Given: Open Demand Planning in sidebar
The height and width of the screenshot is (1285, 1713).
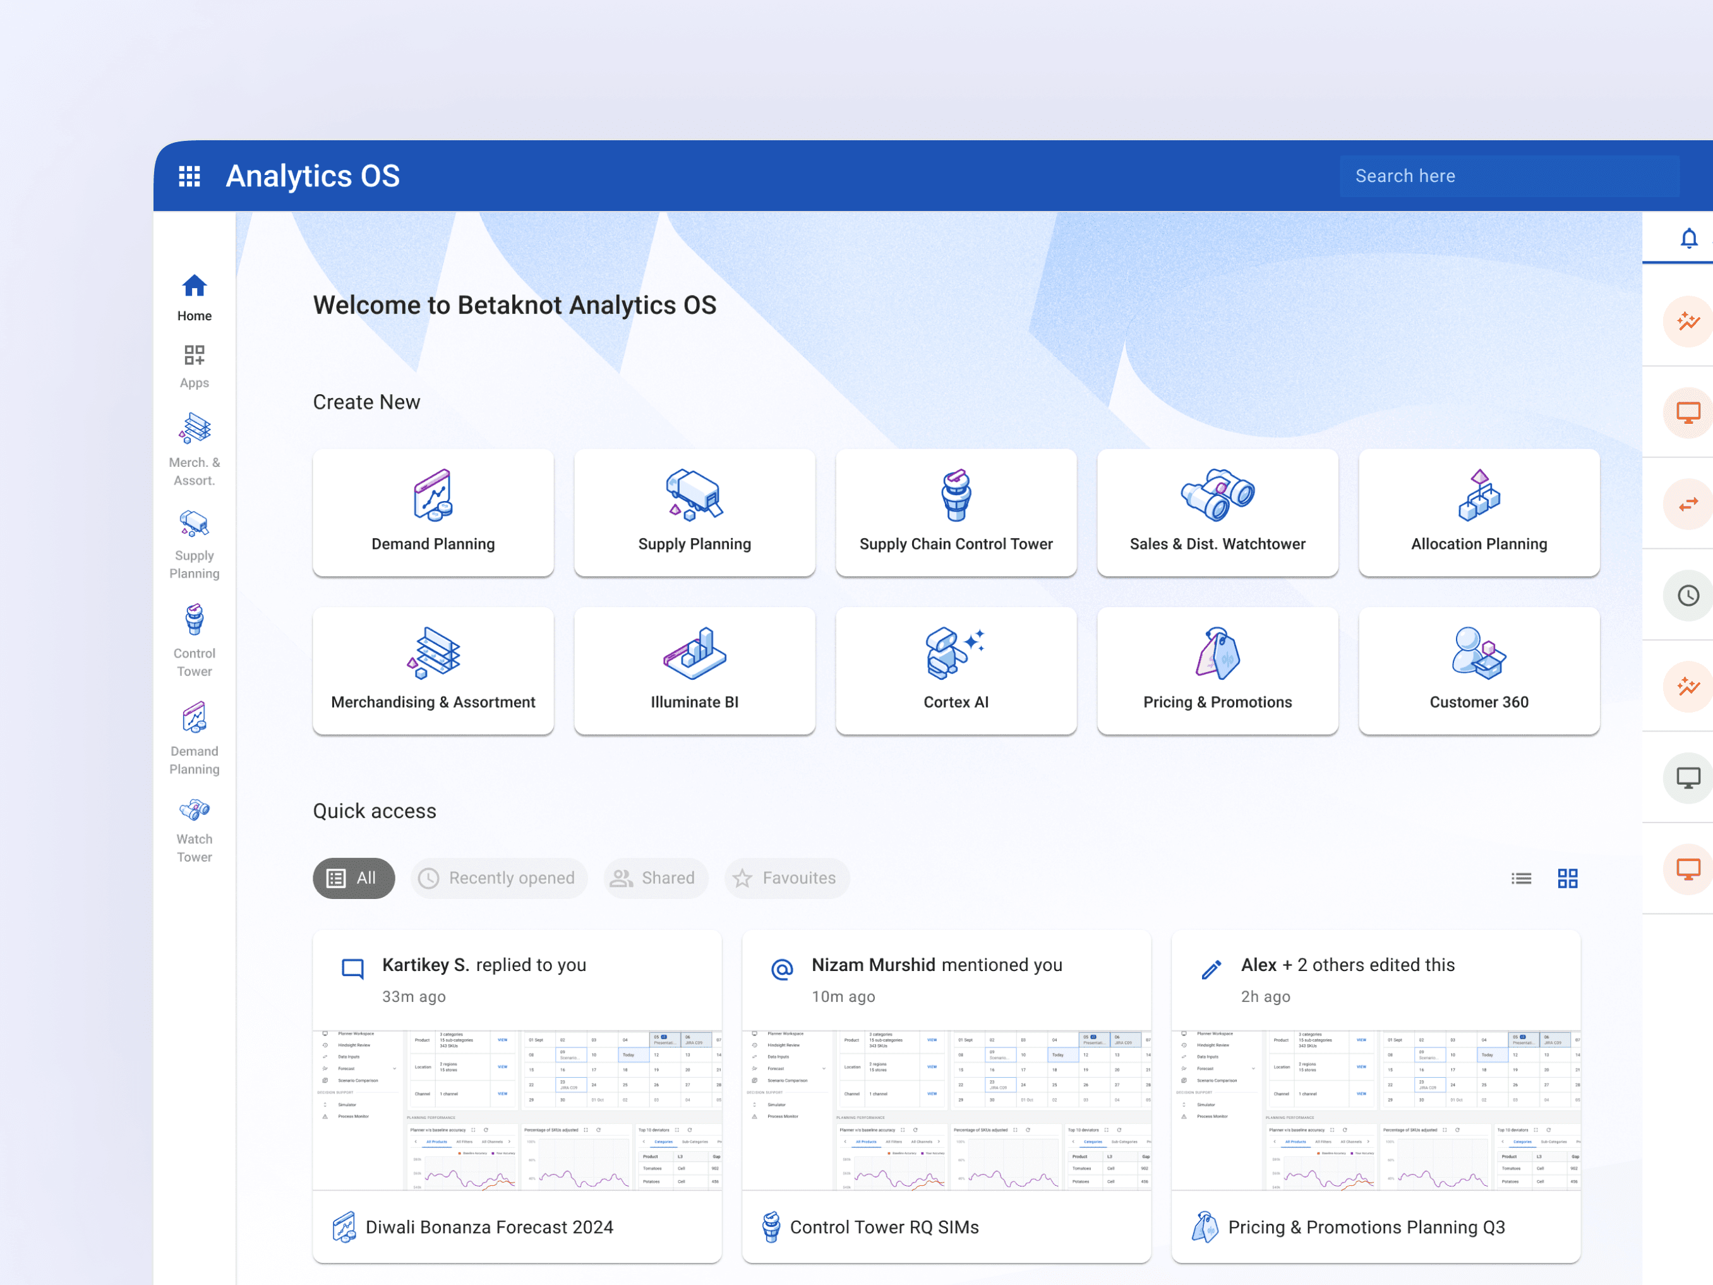Looking at the screenshot, I should 195,737.
